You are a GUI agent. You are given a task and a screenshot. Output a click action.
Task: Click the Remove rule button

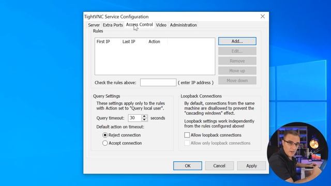pyautogui.click(x=237, y=61)
